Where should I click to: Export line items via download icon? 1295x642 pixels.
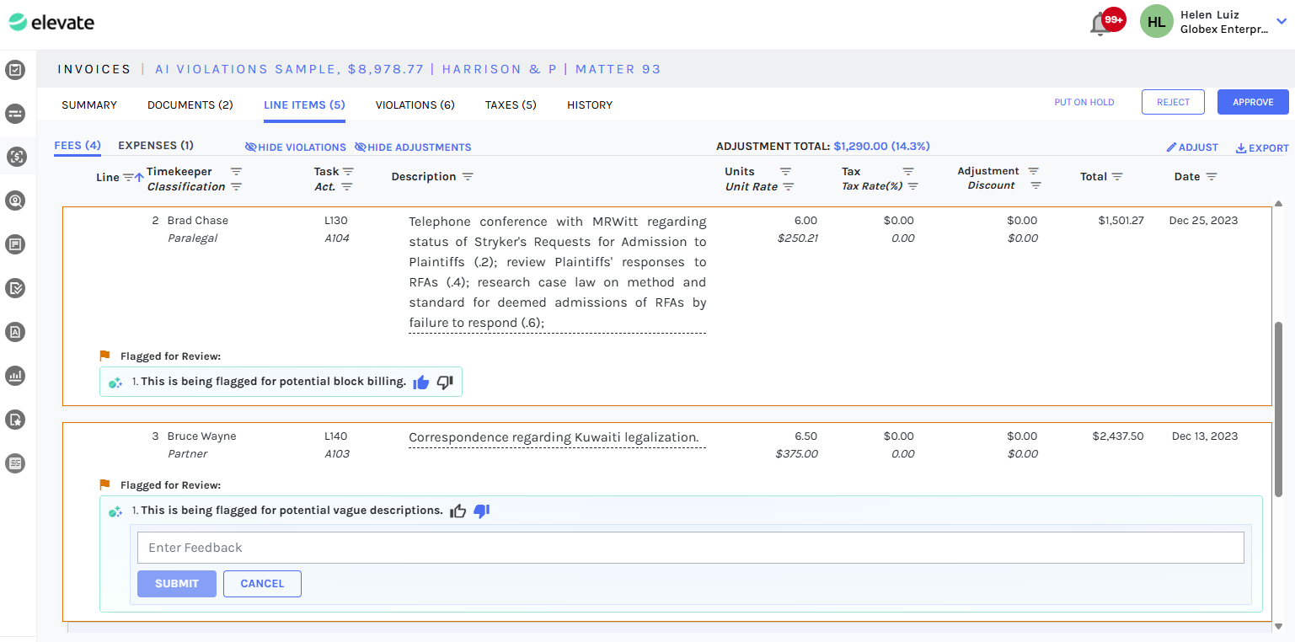[1241, 148]
